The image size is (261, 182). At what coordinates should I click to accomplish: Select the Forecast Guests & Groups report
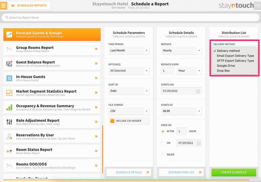point(52,35)
